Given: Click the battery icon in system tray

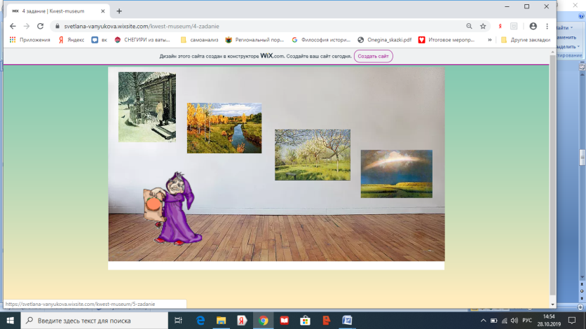Looking at the screenshot, I should pyautogui.click(x=493, y=321).
